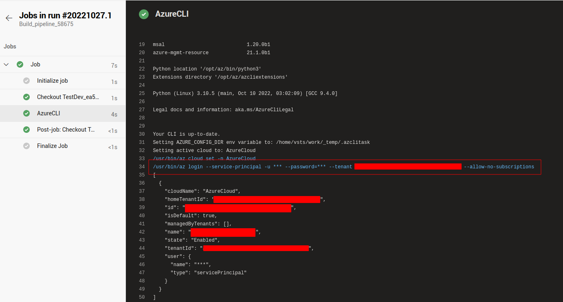Click the Your CLI is up-to-date line
This screenshot has width=563, height=302.
tap(186, 134)
